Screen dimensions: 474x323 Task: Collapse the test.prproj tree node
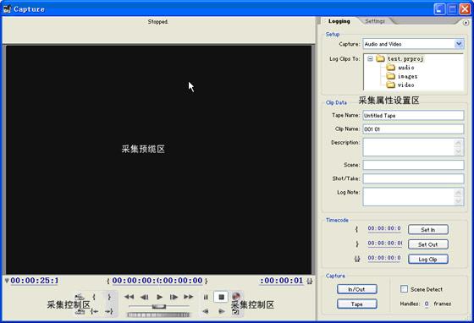(370, 59)
